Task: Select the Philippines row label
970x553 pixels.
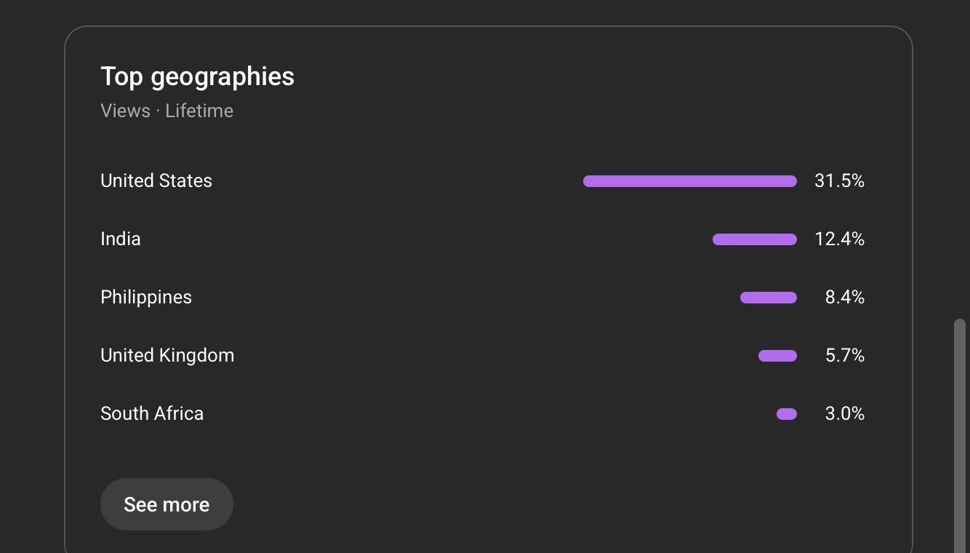Action: 146,298
